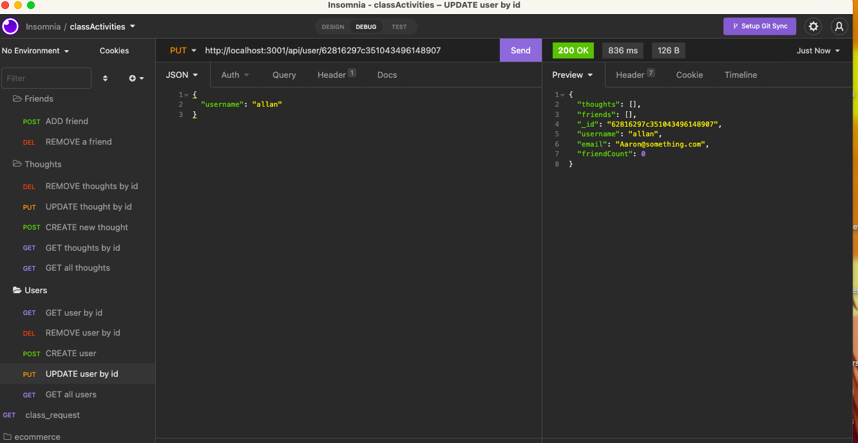Image resolution: width=858 pixels, height=443 pixels.
Task: Click the 126 B response size badge
Action: click(x=669, y=50)
